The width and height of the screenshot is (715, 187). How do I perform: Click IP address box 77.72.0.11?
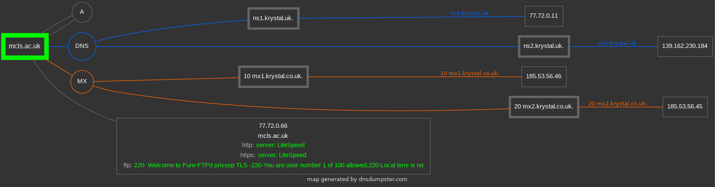pyautogui.click(x=544, y=16)
